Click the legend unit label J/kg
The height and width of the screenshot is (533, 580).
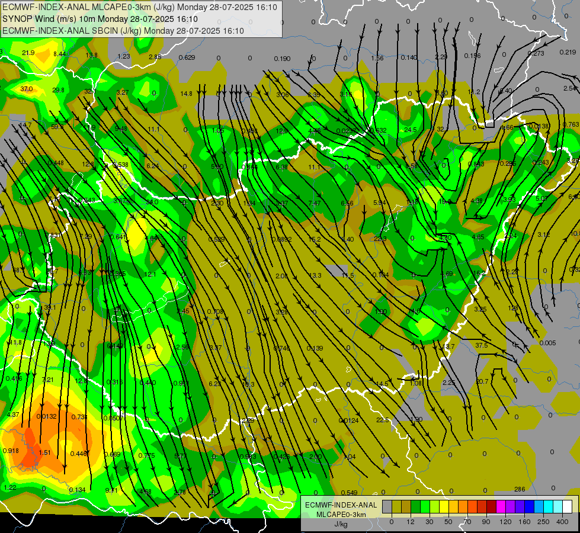[x=341, y=524]
